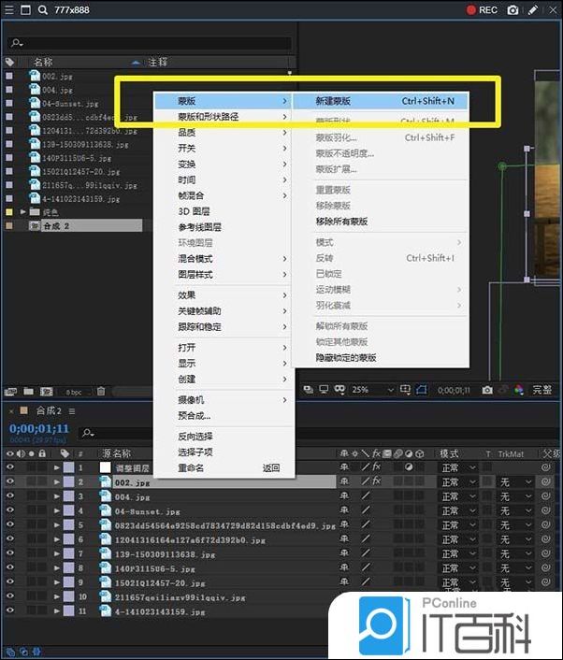563x660 pixels.
Task: Click the 002.jpg file icon in project list
Action: pos(34,75)
